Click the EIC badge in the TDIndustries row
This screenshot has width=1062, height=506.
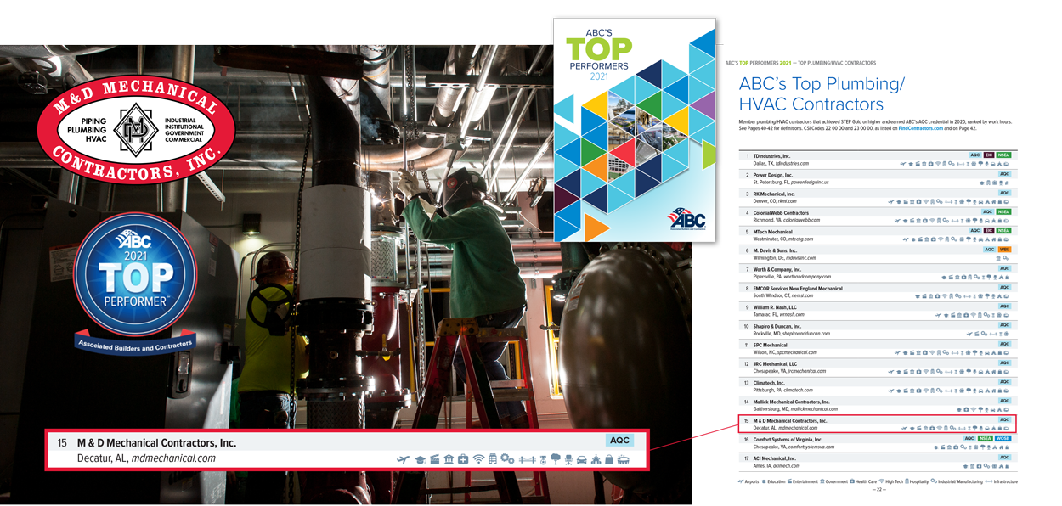(988, 155)
